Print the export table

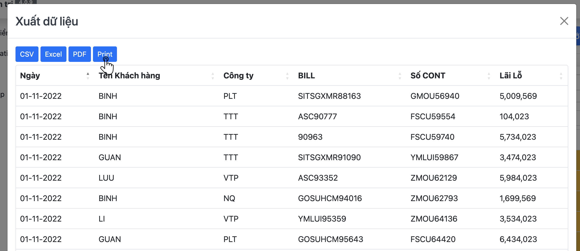105,54
